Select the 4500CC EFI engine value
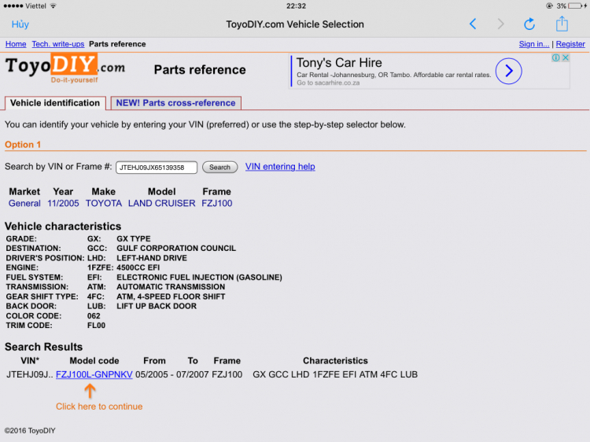The height and width of the screenshot is (442, 590). coord(138,267)
